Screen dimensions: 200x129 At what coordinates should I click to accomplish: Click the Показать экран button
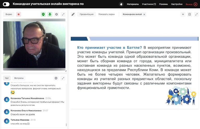point(107,14)
